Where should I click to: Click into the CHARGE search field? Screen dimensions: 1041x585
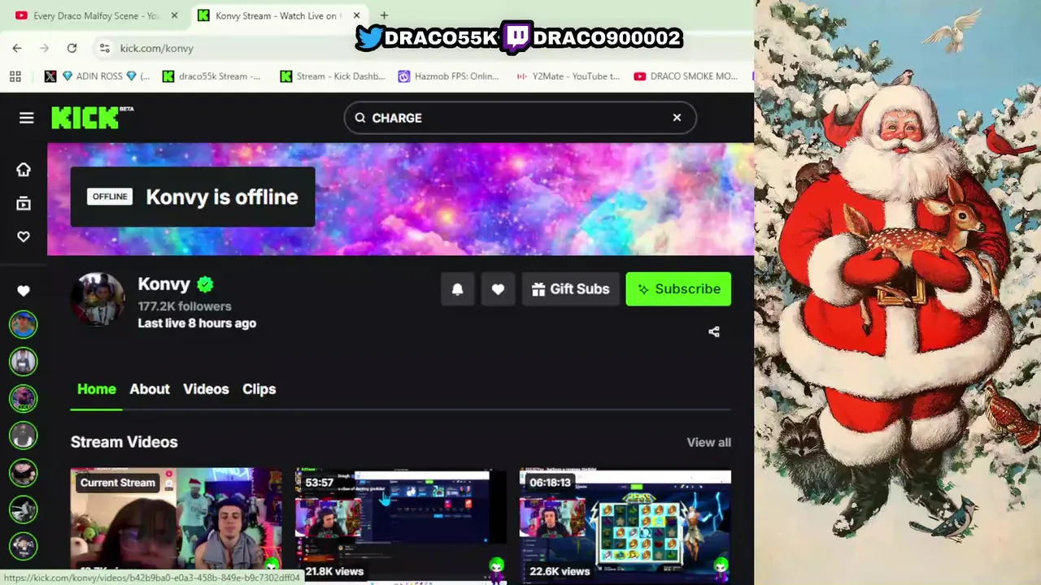pyautogui.click(x=519, y=118)
